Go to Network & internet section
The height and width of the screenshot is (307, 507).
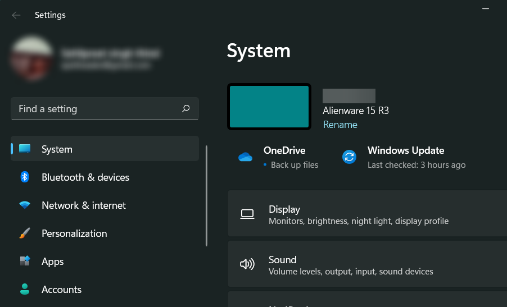click(x=84, y=205)
